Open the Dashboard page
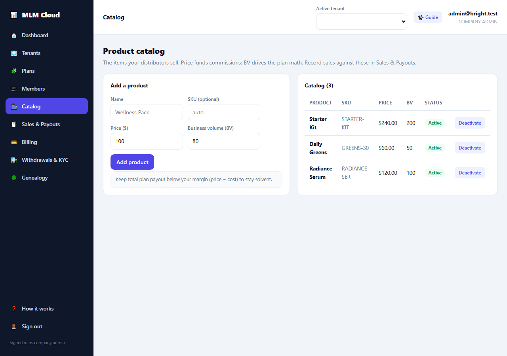 point(47,35)
